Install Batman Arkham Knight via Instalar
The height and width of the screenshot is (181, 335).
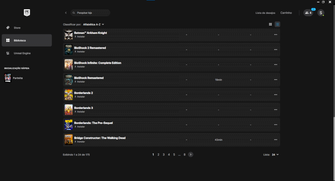tap(80, 37)
